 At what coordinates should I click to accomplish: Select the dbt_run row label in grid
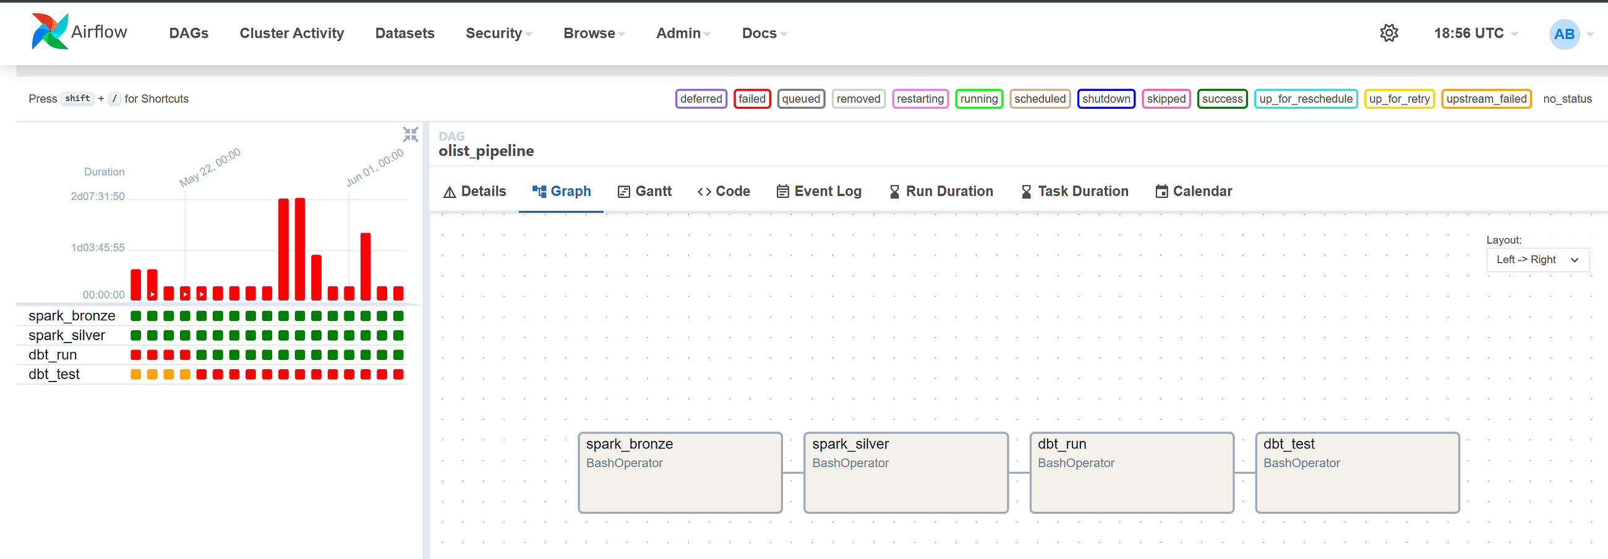(53, 354)
